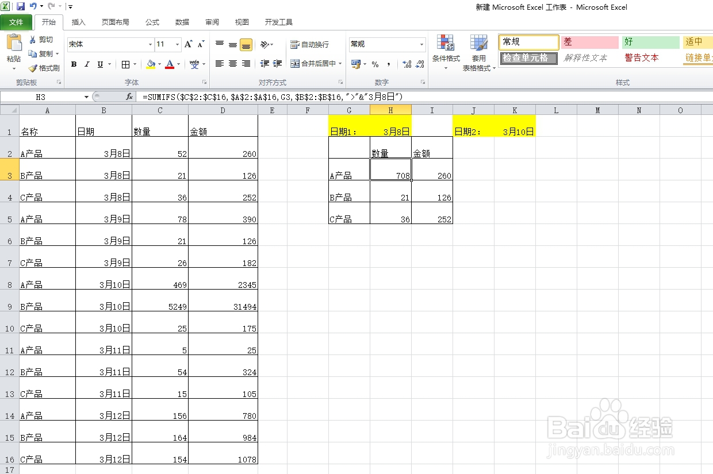The image size is (713, 474).
Task: Toggle Bold formatting
Action: coord(74,64)
